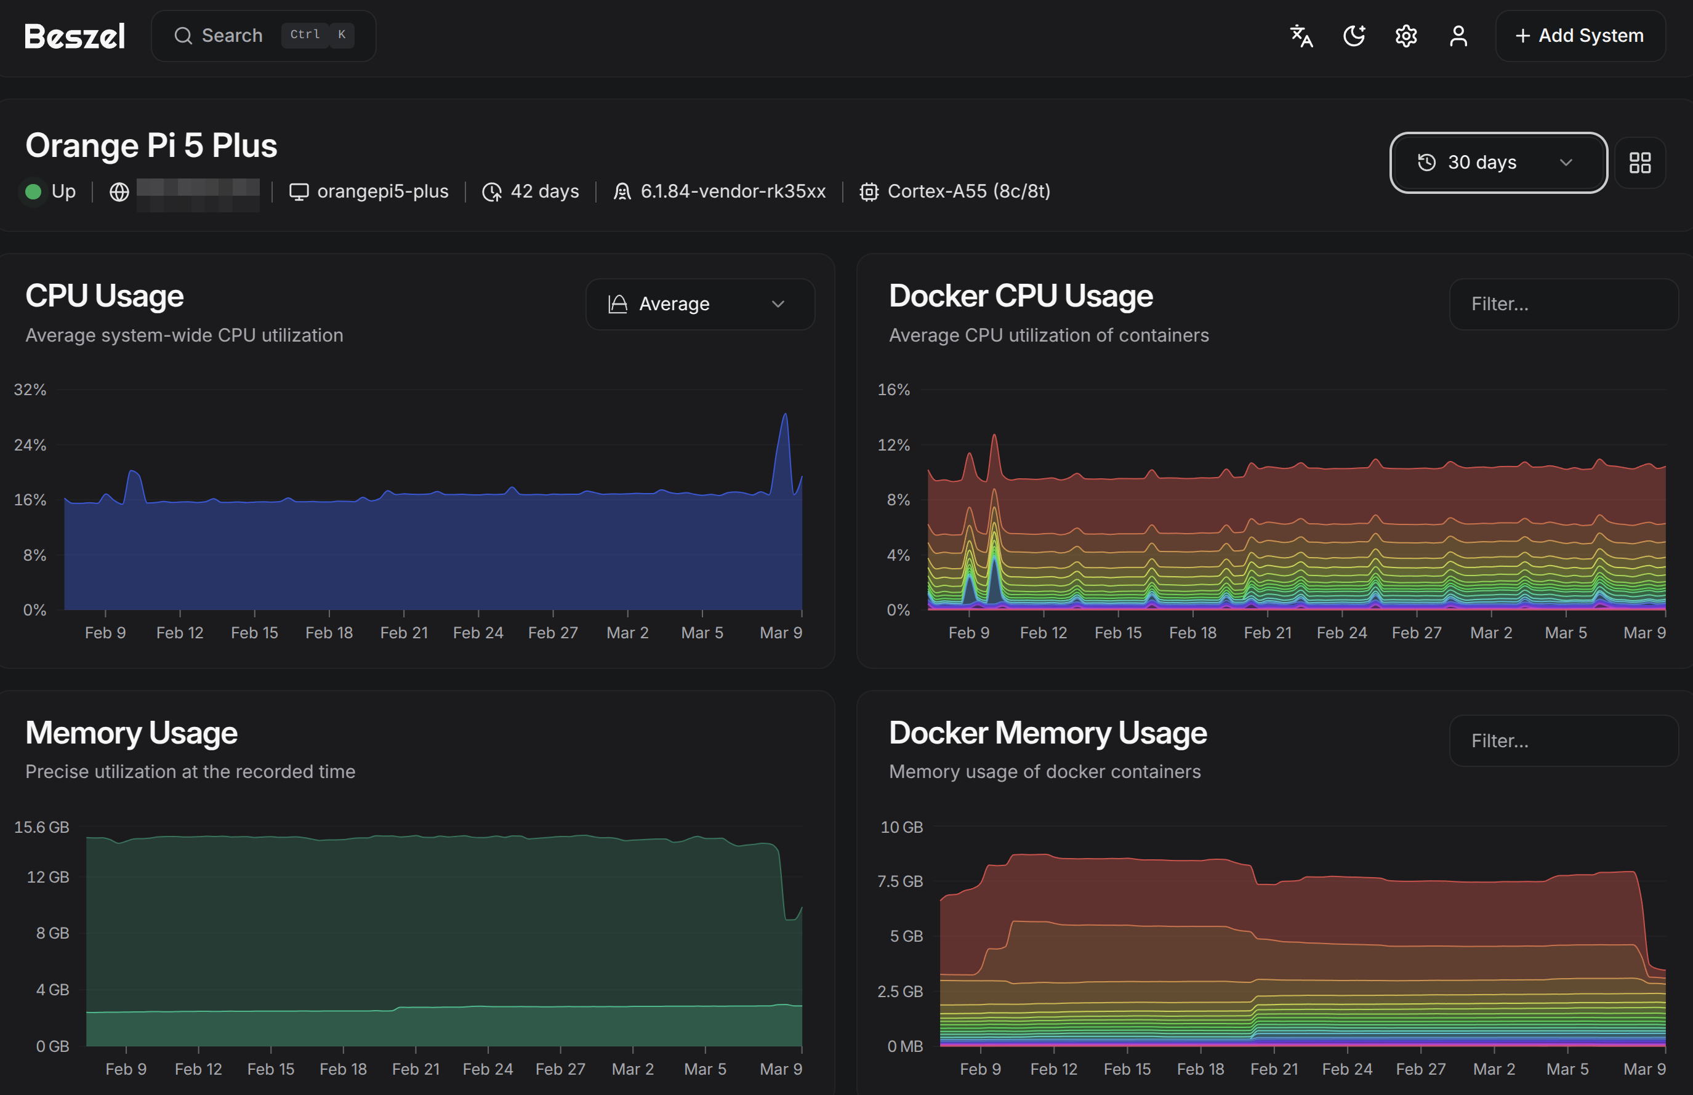Open the language translation menu icon

coord(1301,36)
